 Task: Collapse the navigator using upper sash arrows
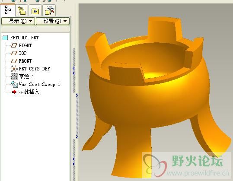[73, 71]
